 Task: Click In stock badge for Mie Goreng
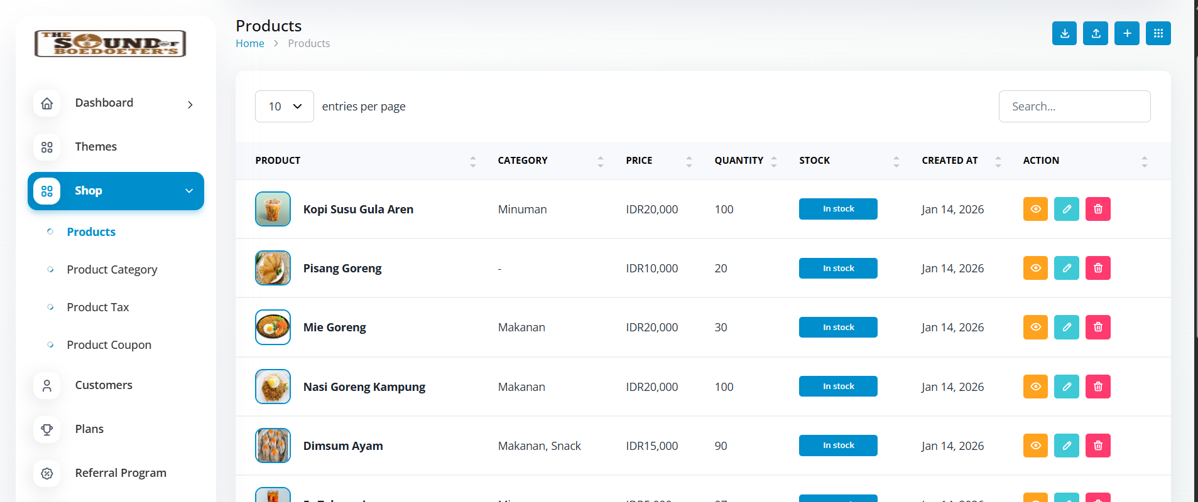tap(838, 328)
